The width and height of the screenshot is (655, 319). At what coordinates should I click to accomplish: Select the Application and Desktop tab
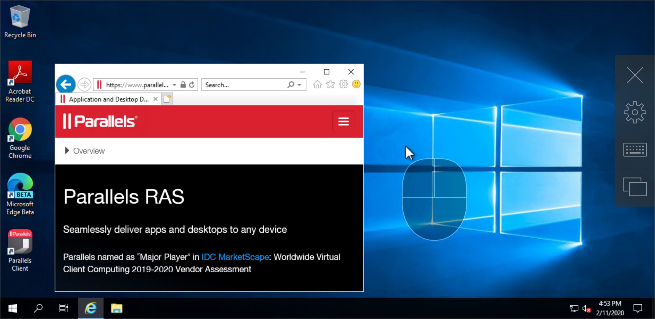108,99
